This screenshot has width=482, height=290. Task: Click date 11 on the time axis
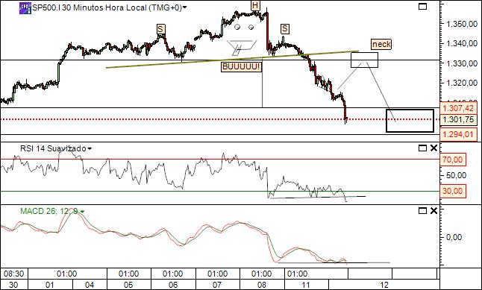(306, 285)
